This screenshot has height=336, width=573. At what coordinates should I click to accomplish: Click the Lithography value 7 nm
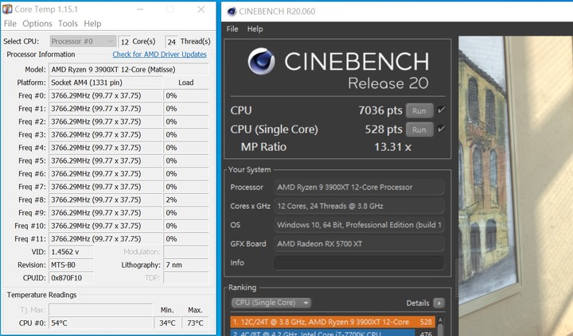coord(186,265)
